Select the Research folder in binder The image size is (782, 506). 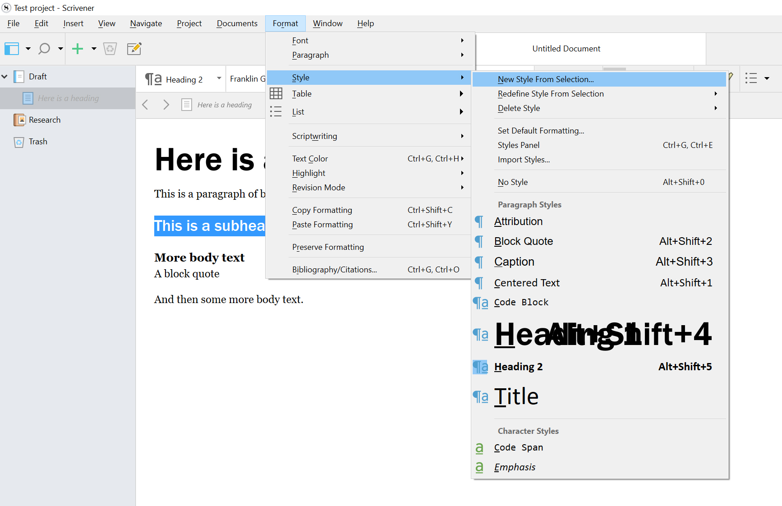(68, 120)
